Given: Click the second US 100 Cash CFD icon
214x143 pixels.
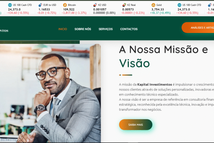Looking at the screenshot, I should [x=179, y=5].
